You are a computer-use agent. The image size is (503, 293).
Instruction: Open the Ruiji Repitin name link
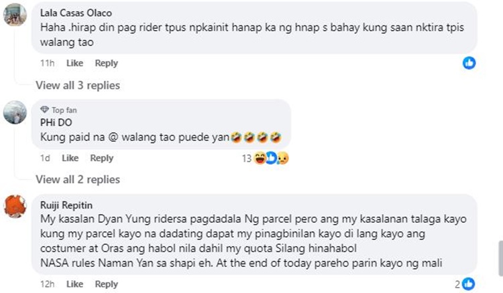tap(66, 205)
